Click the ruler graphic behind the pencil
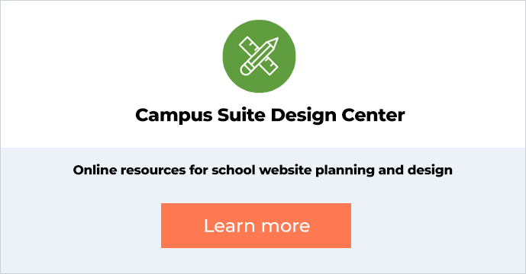The image size is (526, 274). point(259,56)
